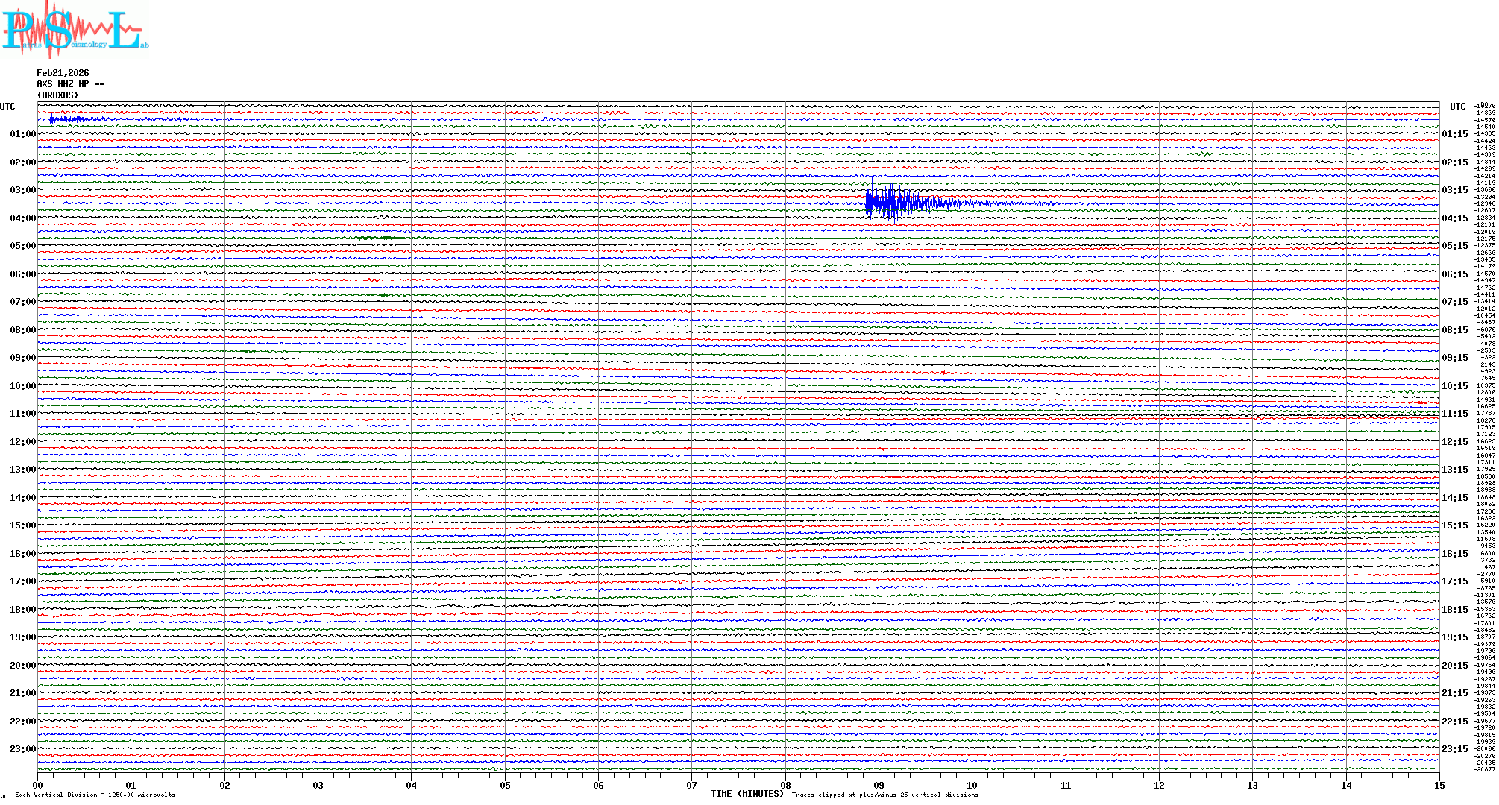Click the vertical division microvolts note
Screen dimensions: 1499x805
click(95, 795)
